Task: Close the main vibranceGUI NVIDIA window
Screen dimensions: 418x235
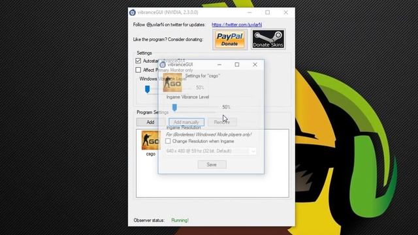Action: coord(286,12)
